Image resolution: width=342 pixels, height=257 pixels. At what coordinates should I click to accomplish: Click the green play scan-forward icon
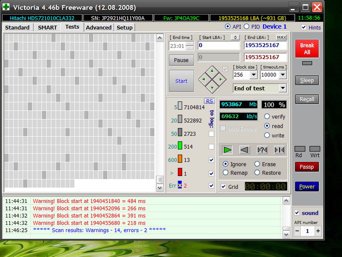point(227,150)
